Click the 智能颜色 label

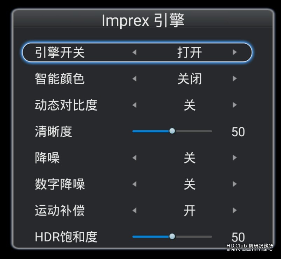click(x=60, y=79)
